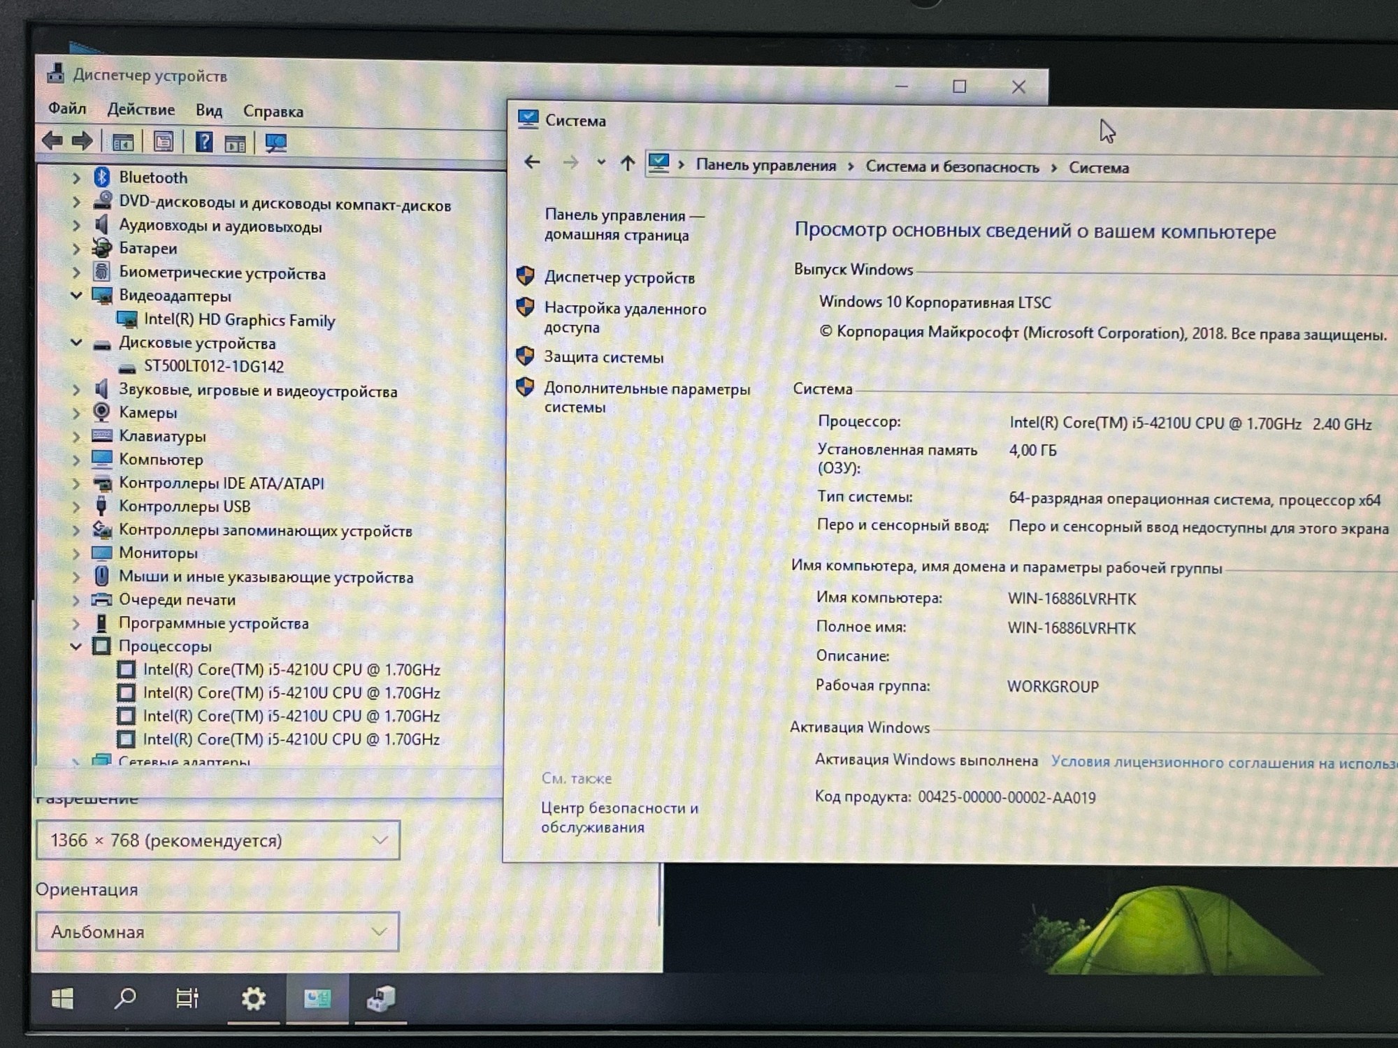Image resolution: width=1398 pixels, height=1048 pixels.
Task: Open Настройка удаленного доступа link
Action: click(625, 318)
